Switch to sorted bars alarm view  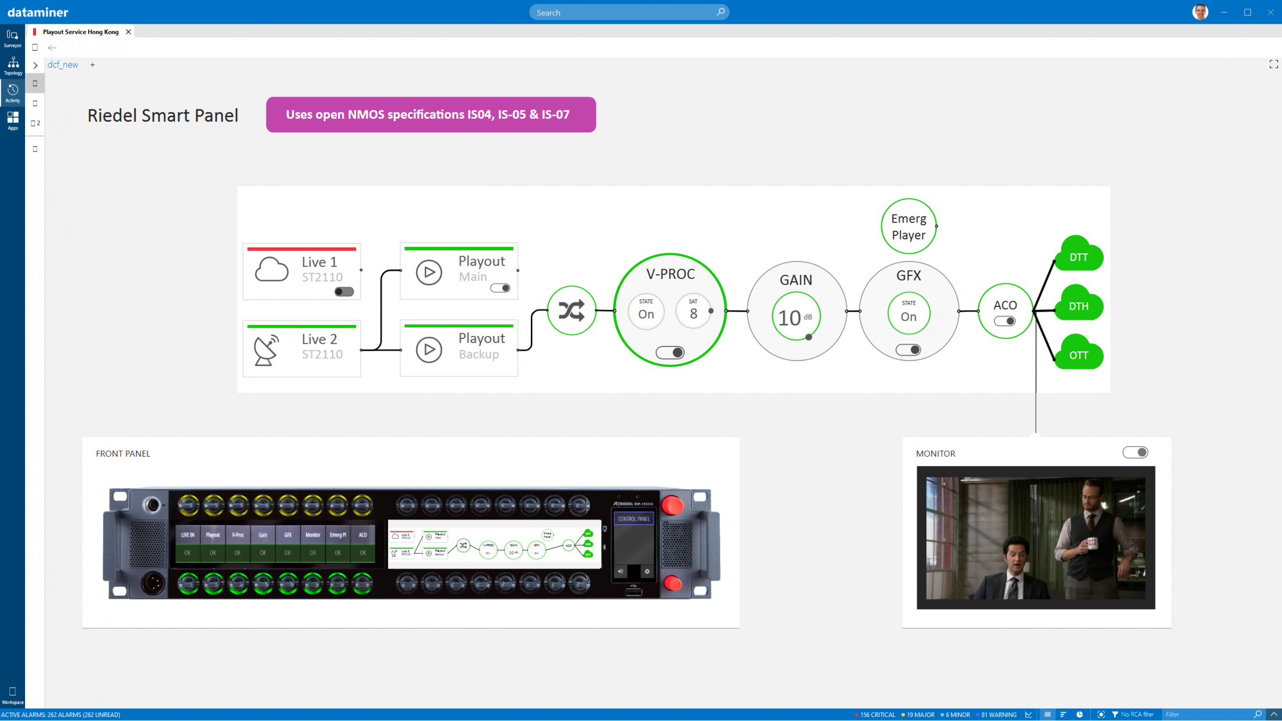coord(1063,715)
